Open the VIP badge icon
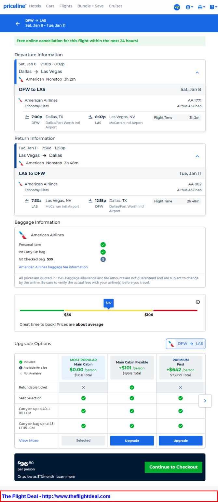This screenshot has width=218, height=502. pos(177,7)
